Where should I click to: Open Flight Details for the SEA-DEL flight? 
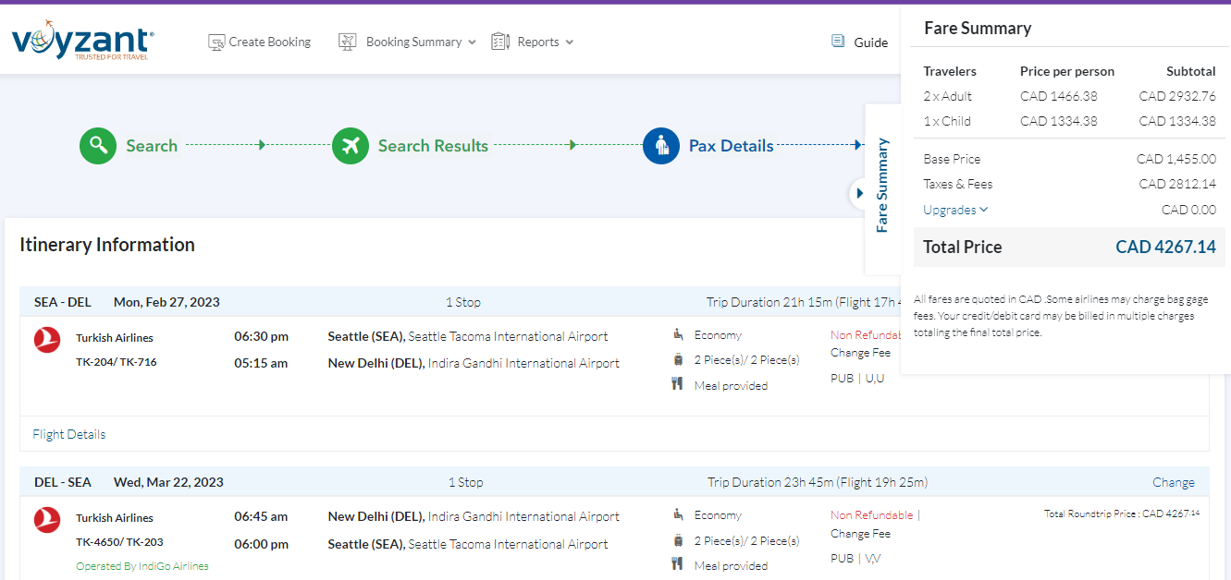point(69,434)
